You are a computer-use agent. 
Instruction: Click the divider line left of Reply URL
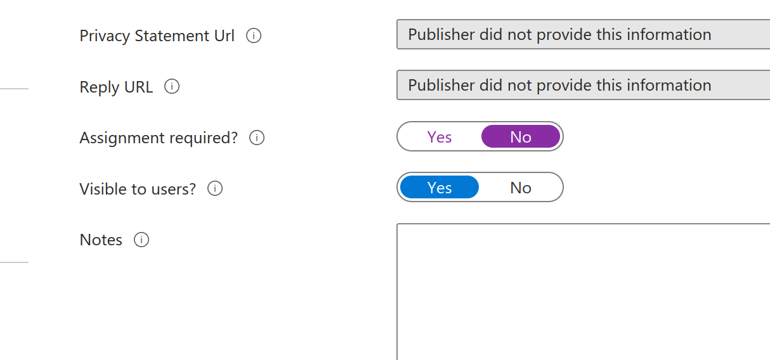[x=14, y=89]
